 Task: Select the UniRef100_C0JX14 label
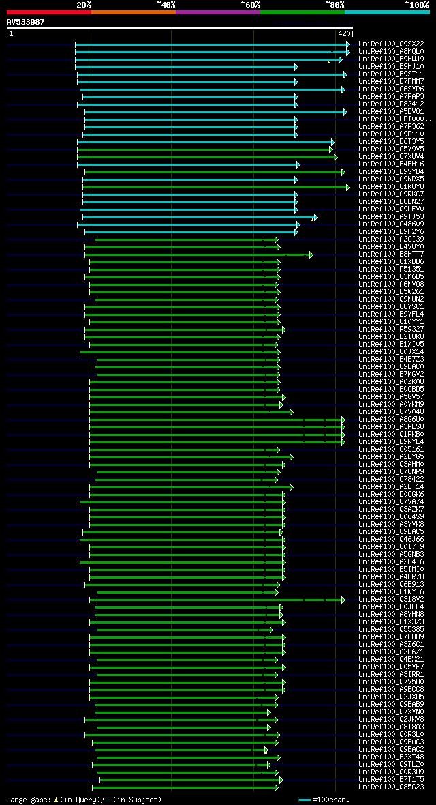point(391,351)
